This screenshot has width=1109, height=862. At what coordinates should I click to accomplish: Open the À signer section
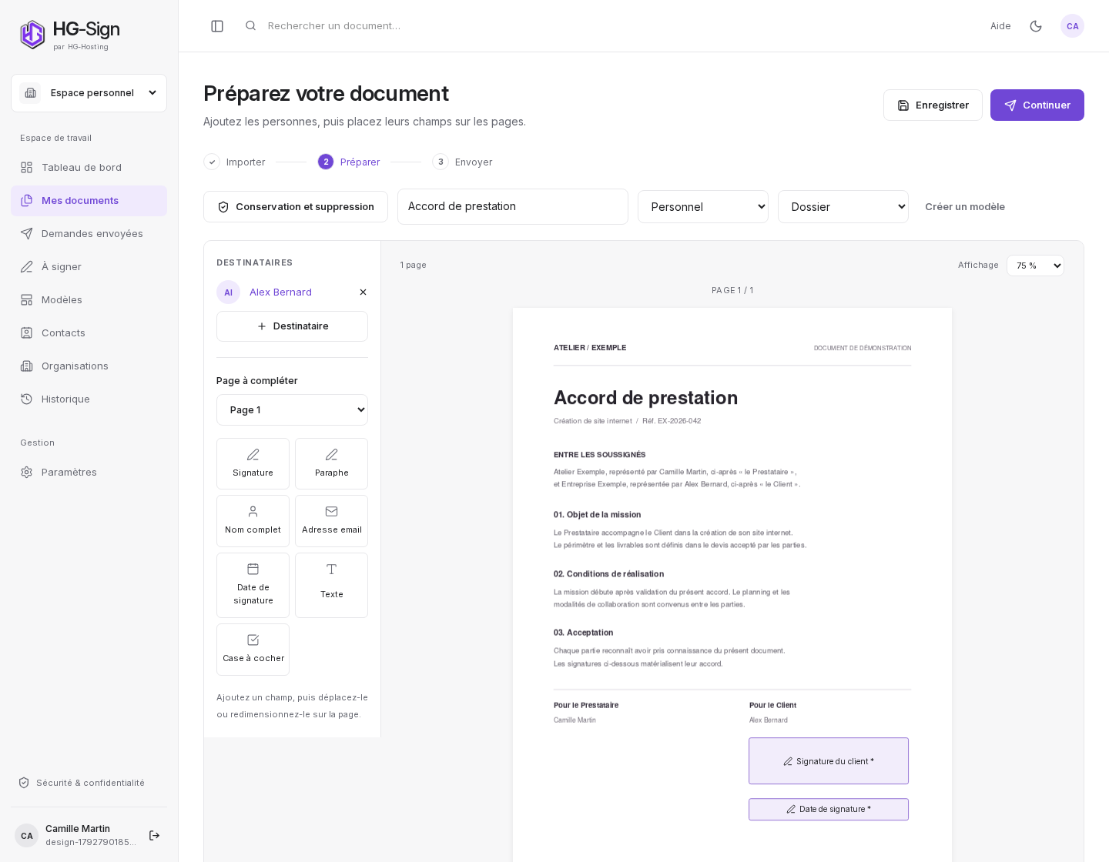89,267
